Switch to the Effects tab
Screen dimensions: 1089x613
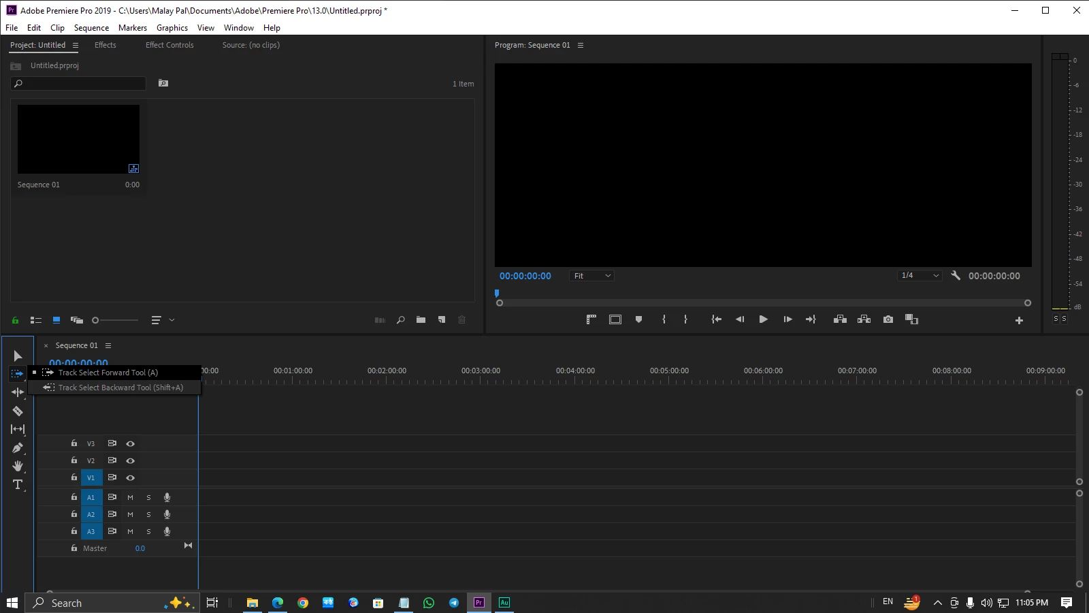click(105, 45)
